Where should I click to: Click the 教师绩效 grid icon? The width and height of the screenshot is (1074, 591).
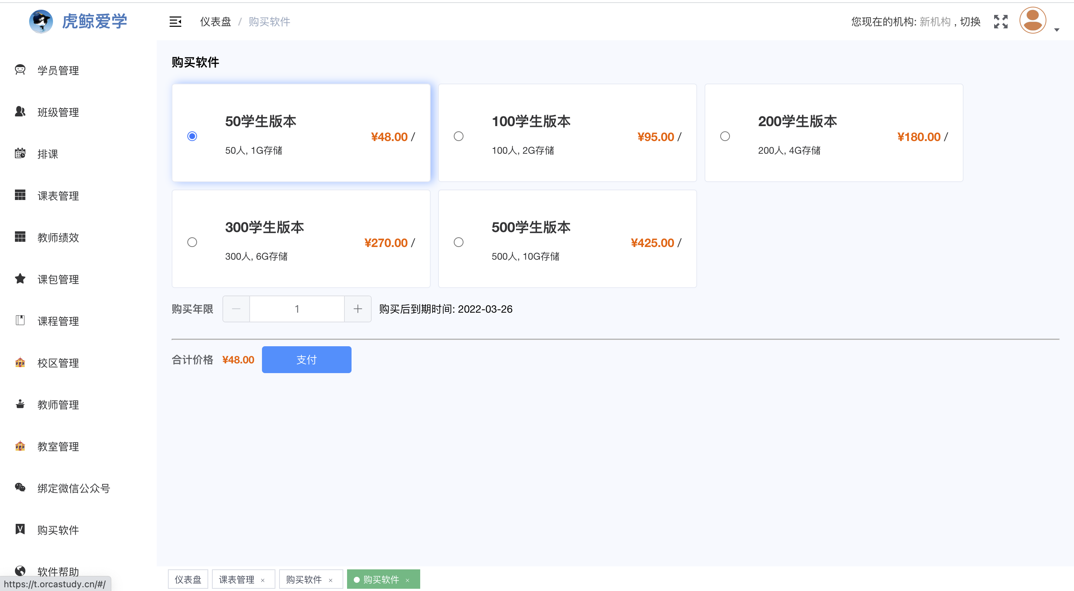tap(20, 237)
